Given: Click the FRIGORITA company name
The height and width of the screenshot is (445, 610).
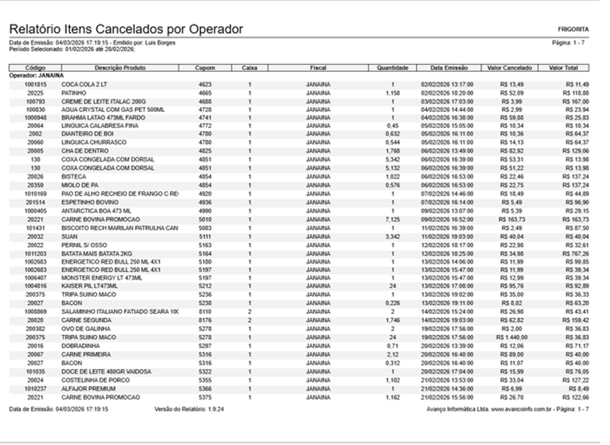Looking at the screenshot, I should (573, 30).
